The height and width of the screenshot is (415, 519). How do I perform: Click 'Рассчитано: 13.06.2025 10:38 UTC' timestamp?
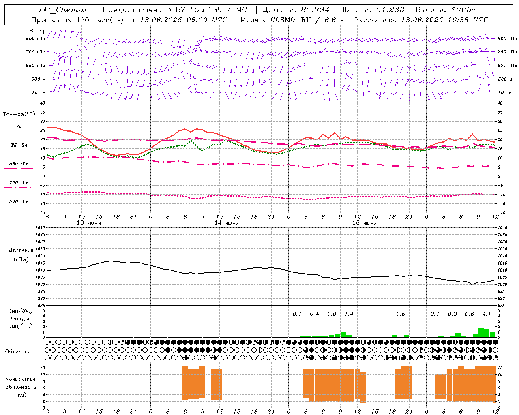421,20
